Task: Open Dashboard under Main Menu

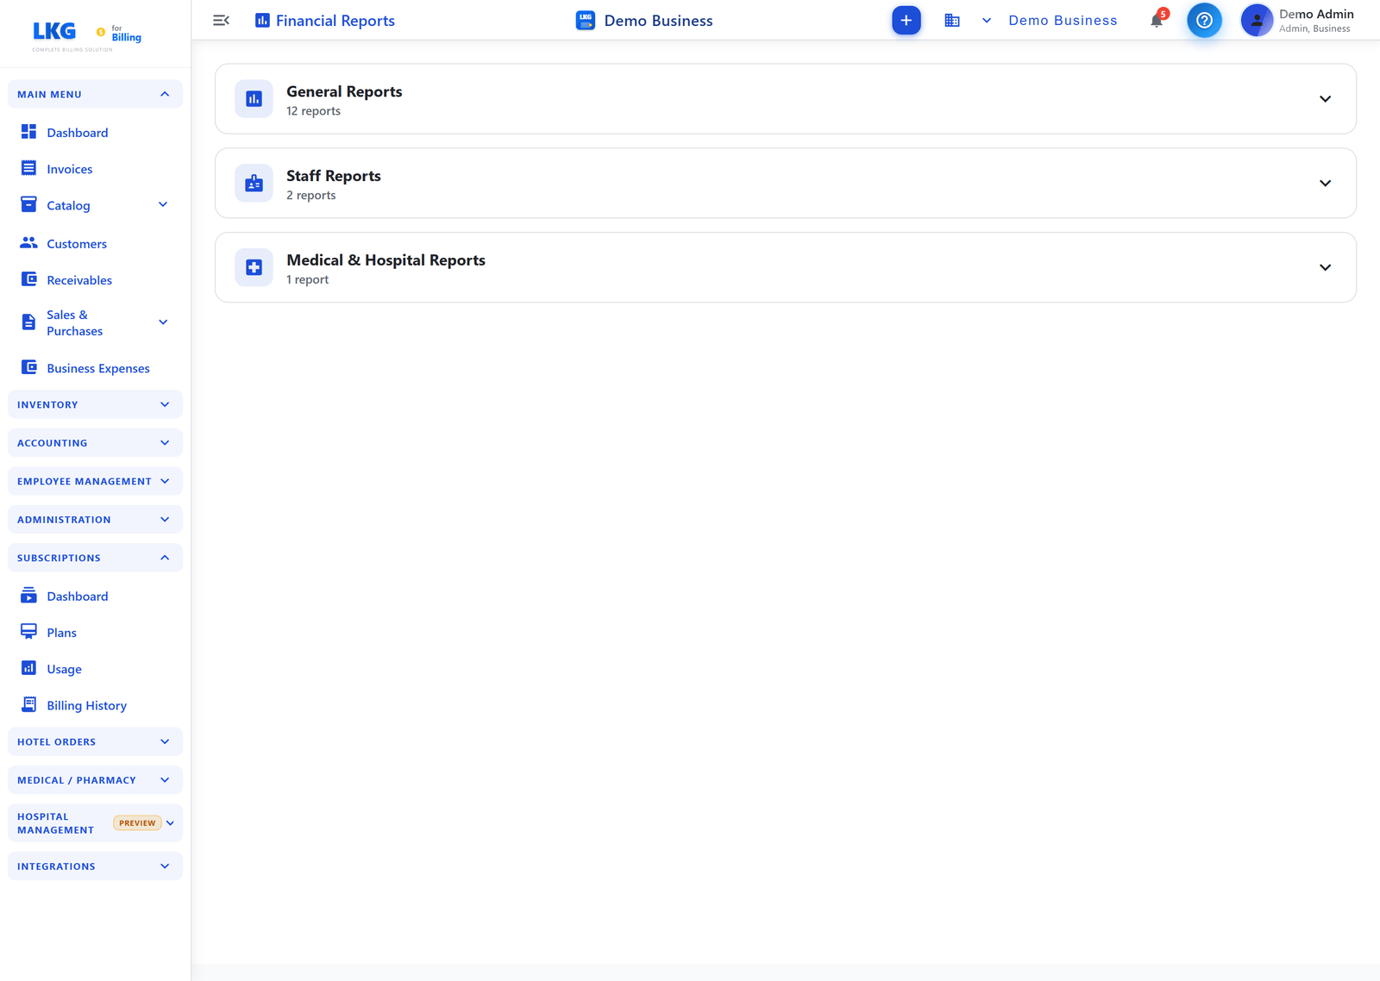Action: point(78,133)
